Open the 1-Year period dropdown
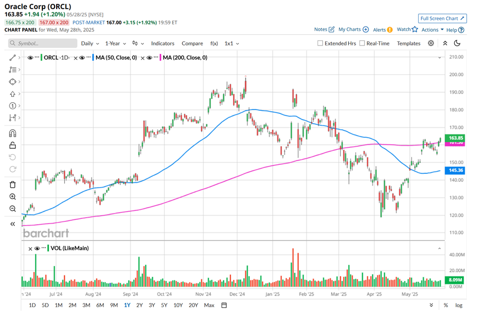The width and height of the screenshot is (478, 312). coord(116,43)
